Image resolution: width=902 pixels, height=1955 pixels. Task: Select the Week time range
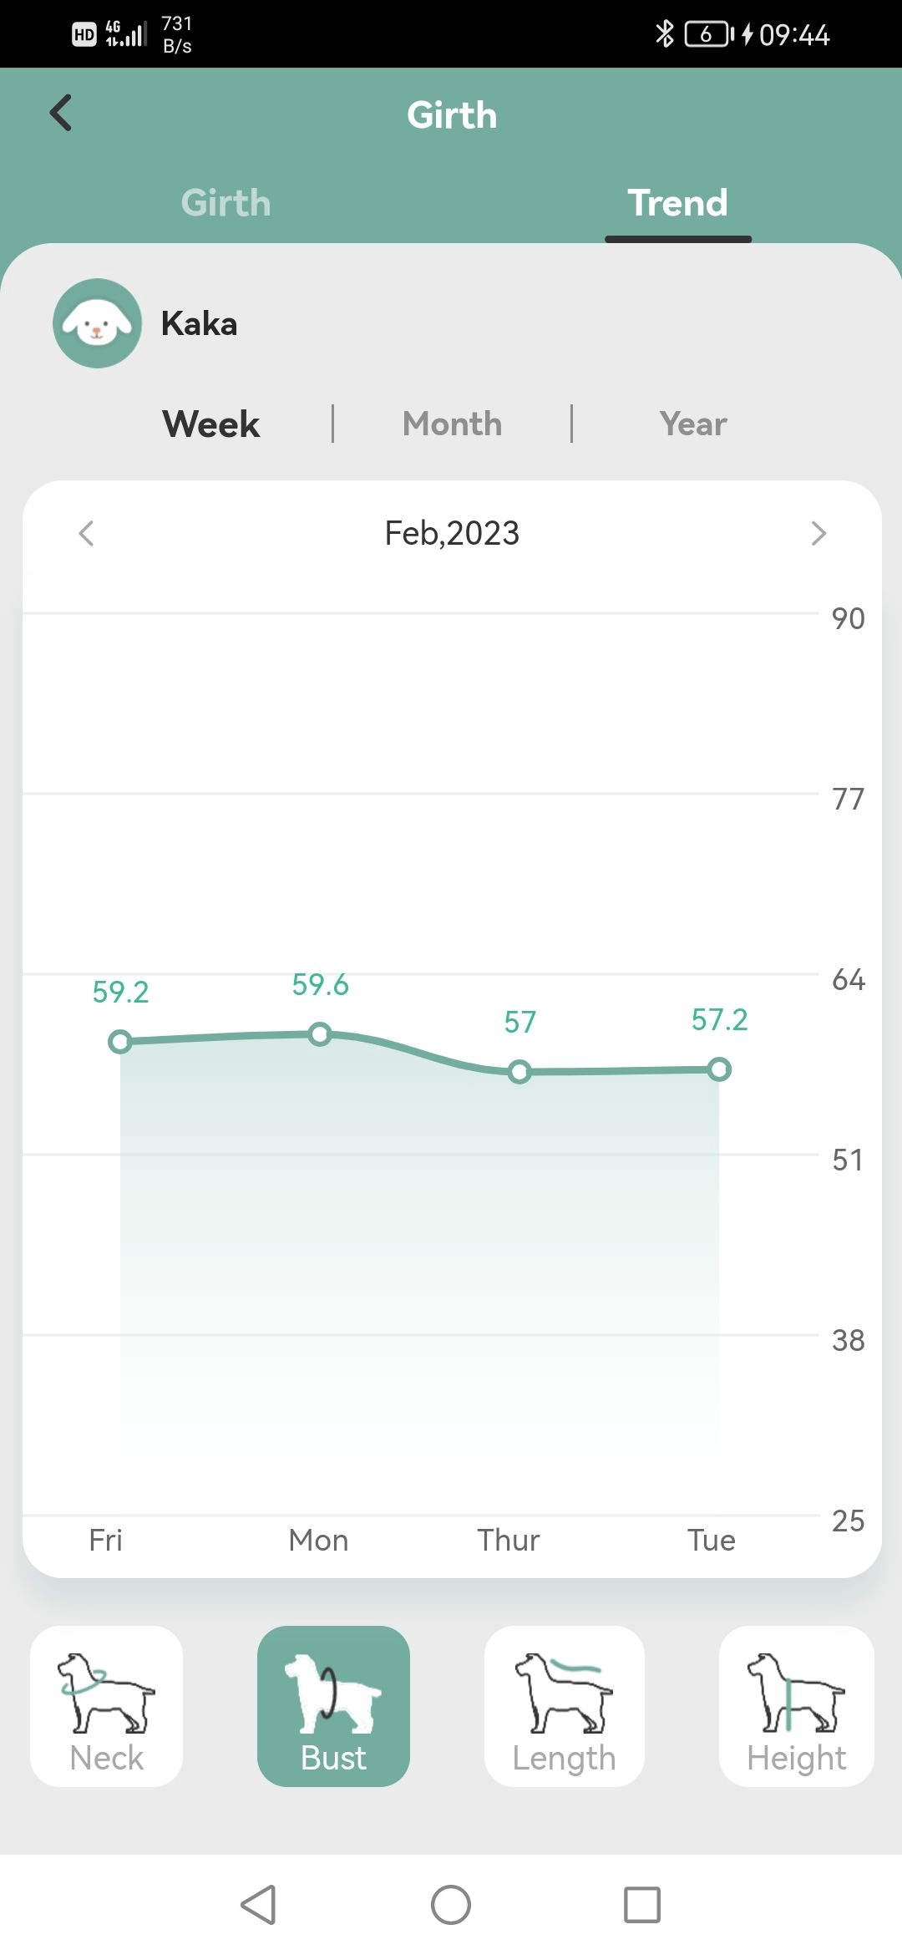pos(211,424)
